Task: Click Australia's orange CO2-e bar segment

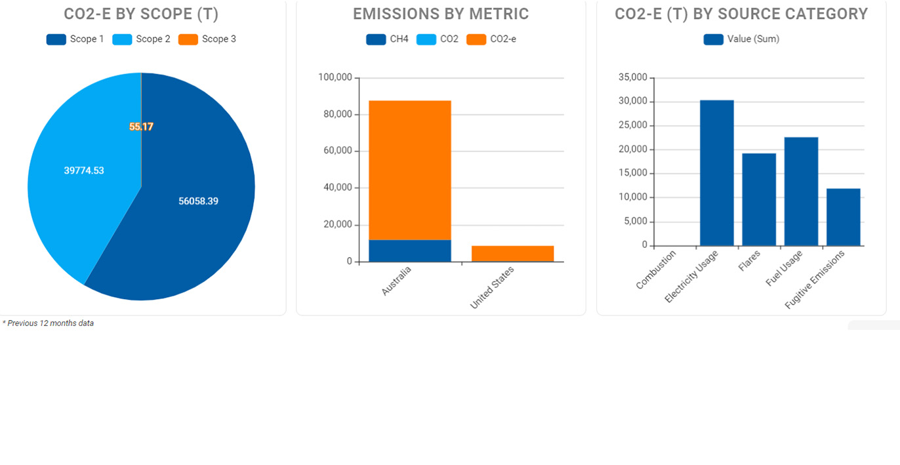Action: (x=410, y=170)
